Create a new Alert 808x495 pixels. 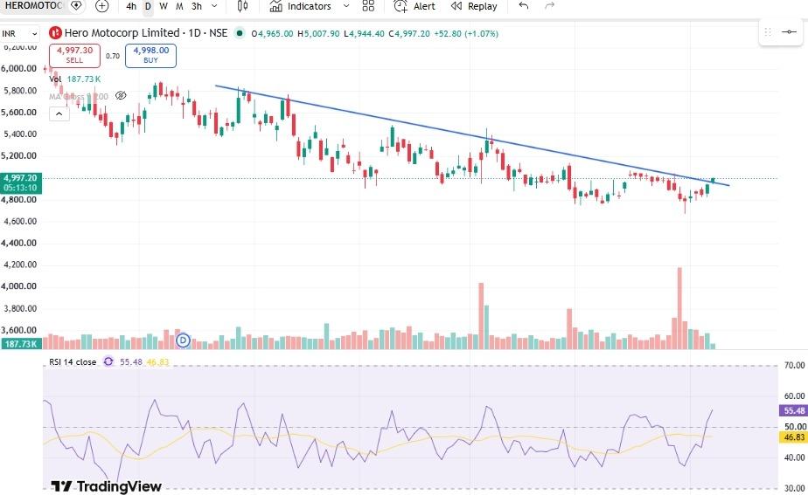point(414,6)
